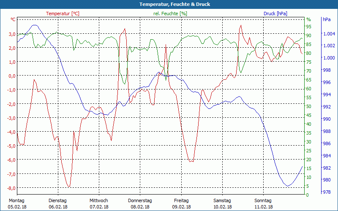Click the '50' humidity axis value
Screen dimensions: 338x211
pyautogui.click(x=309, y=106)
